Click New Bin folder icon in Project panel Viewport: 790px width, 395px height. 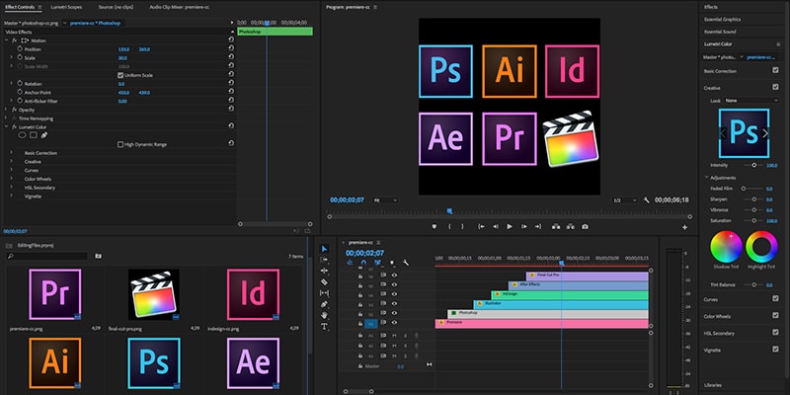point(98,256)
